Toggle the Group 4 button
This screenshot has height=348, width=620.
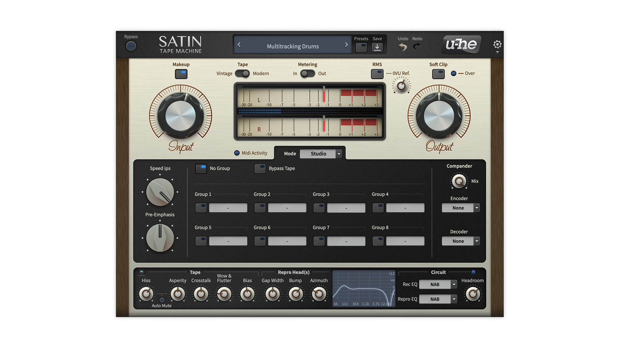(378, 208)
